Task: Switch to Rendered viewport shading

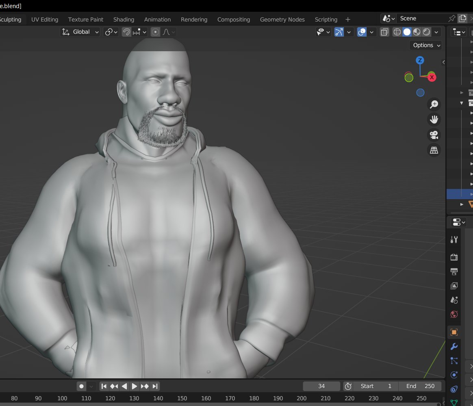Action: 427,32
